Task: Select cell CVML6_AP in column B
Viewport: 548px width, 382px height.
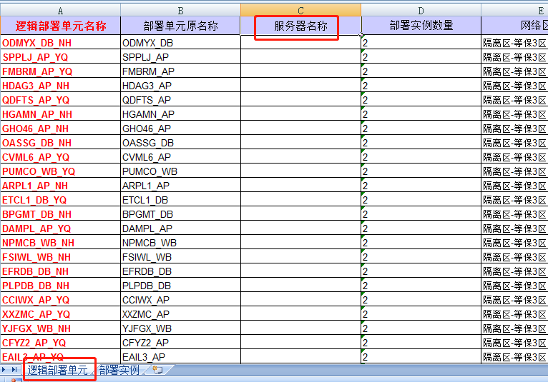Action: (180, 157)
